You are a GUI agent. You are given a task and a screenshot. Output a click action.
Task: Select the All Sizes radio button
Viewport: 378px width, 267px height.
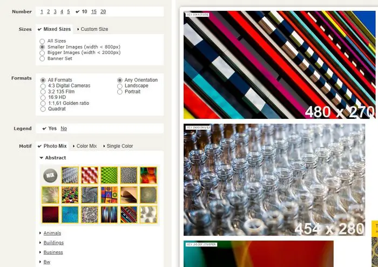(42, 41)
